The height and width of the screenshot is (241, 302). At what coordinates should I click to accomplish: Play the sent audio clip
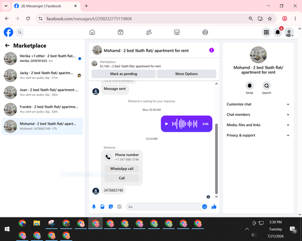click(x=167, y=124)
